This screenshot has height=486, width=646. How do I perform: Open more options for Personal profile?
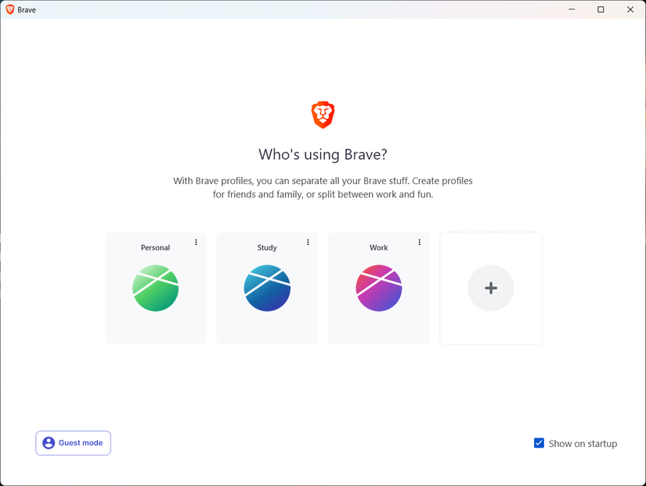[x=196, y=242]
